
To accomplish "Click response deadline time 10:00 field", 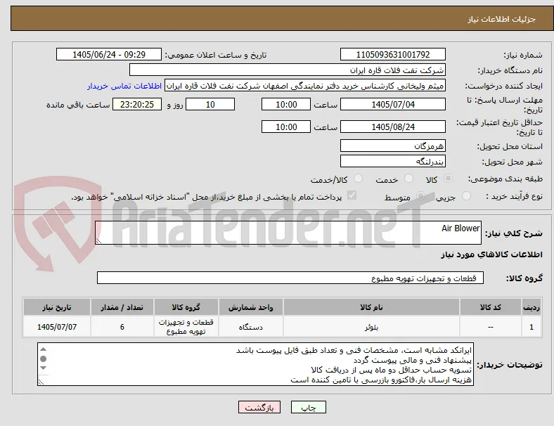I will [286, 105].
